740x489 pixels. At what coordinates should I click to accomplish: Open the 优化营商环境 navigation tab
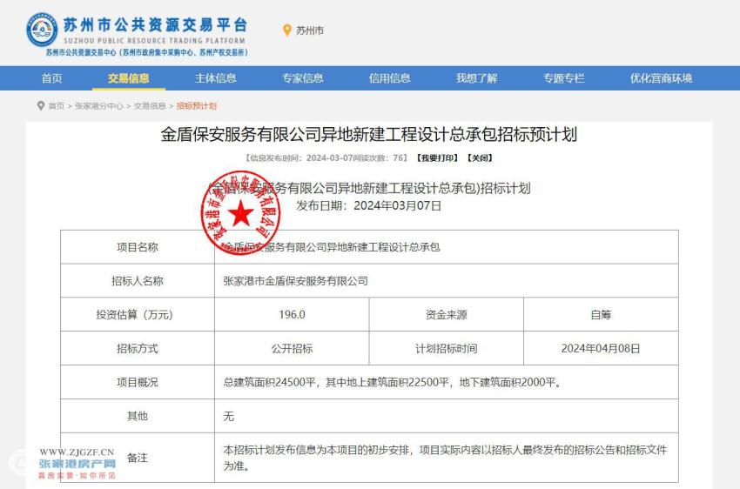pyautogui.click(x=661, y=78)
